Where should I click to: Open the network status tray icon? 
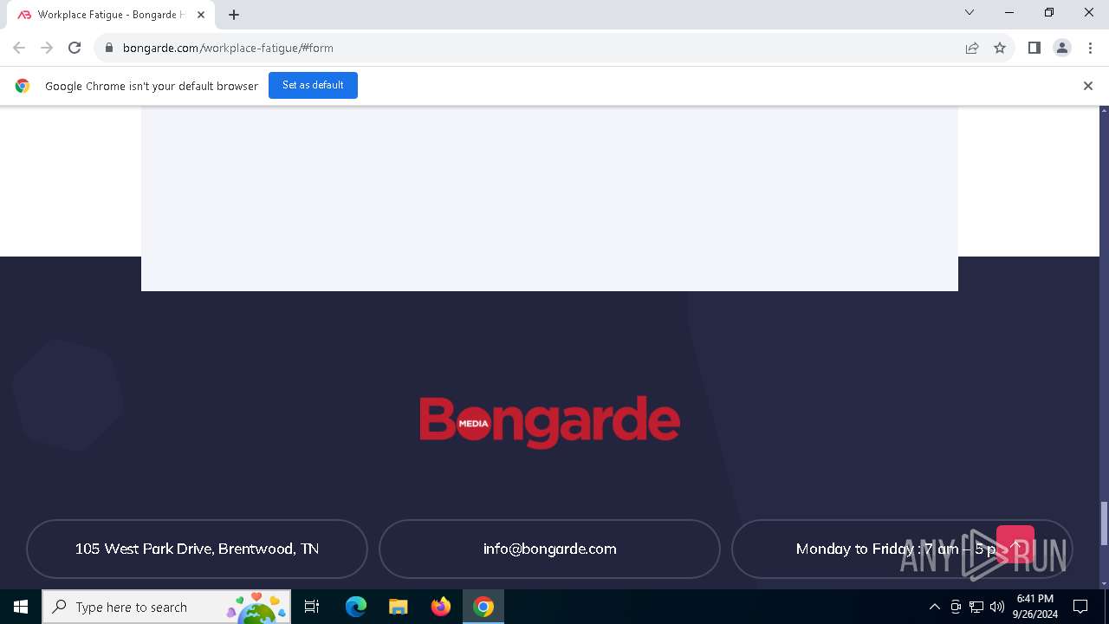tap(976, 607)
